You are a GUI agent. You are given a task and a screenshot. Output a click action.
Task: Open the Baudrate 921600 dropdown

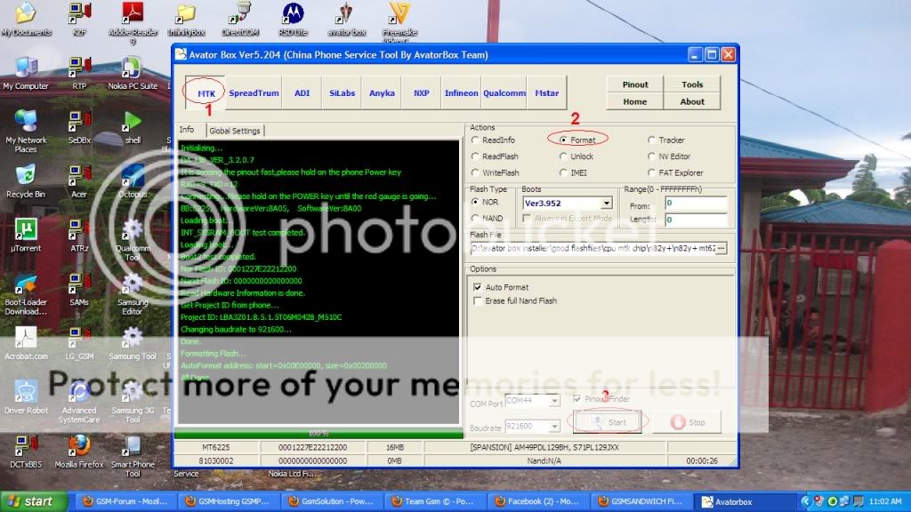553,427
